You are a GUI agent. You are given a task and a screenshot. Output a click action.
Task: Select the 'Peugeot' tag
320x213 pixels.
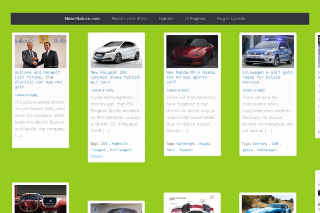(98, 150)
